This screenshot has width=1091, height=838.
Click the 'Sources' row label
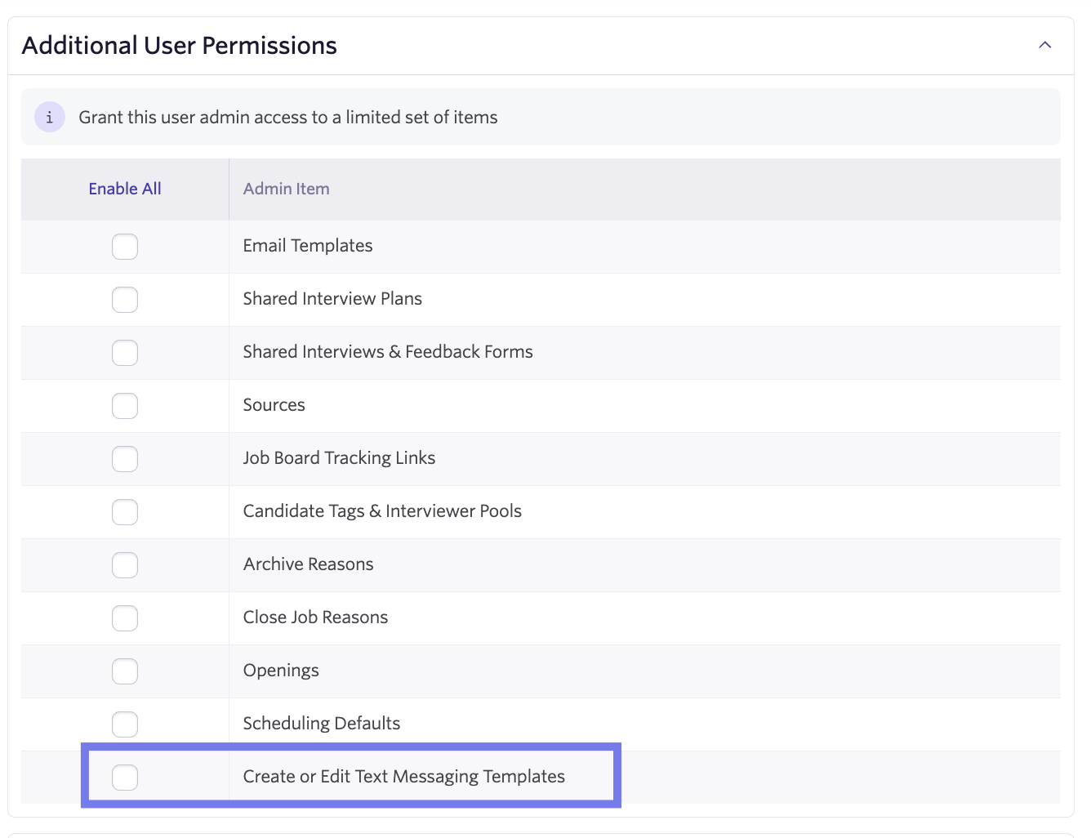[274, 405]
